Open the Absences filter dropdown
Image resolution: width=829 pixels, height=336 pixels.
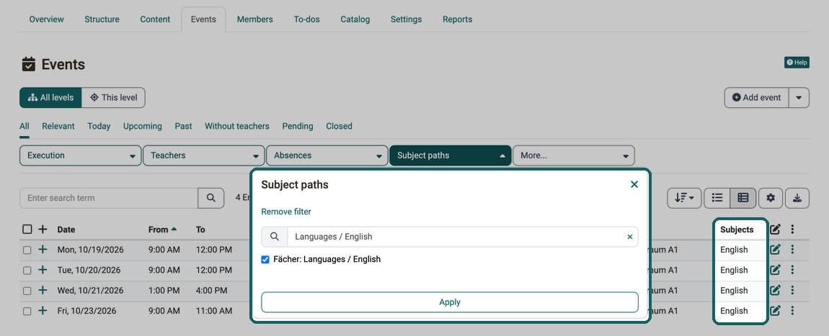coord(327,155)
